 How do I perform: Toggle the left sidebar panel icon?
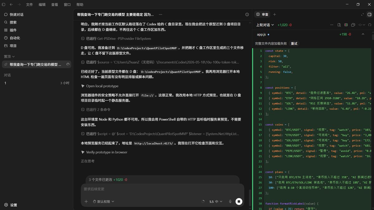pos(3,5)
